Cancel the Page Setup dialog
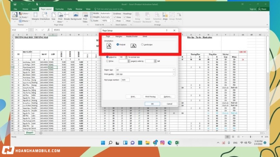Image resolution: width=280 pixels, height=157 pixels. click(x=169, y=104)
